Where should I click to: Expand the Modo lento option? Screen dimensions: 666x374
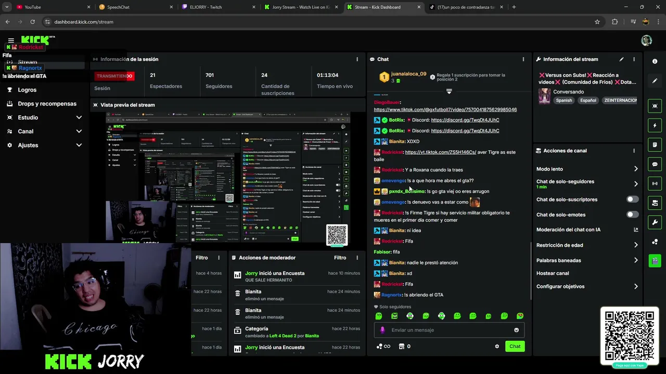(x=636, y=169)
